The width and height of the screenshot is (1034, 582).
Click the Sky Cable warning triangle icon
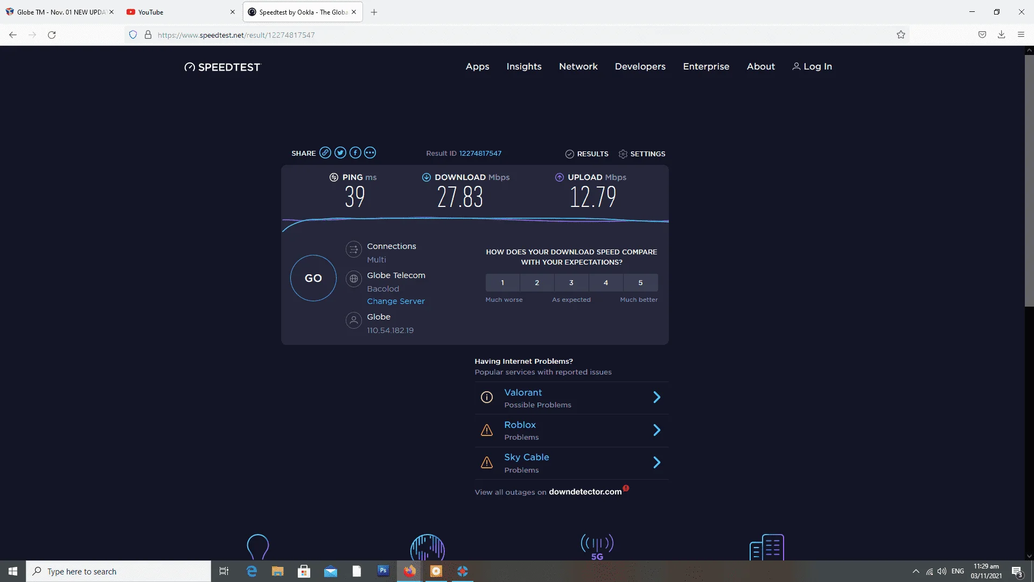click(486, 462)
